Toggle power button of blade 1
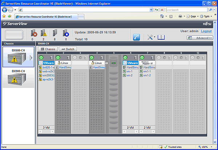 (x=41, y=57)
